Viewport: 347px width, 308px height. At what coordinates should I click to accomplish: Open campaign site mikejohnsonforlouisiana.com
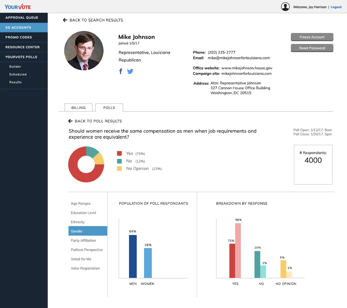(x=247, y=74)
